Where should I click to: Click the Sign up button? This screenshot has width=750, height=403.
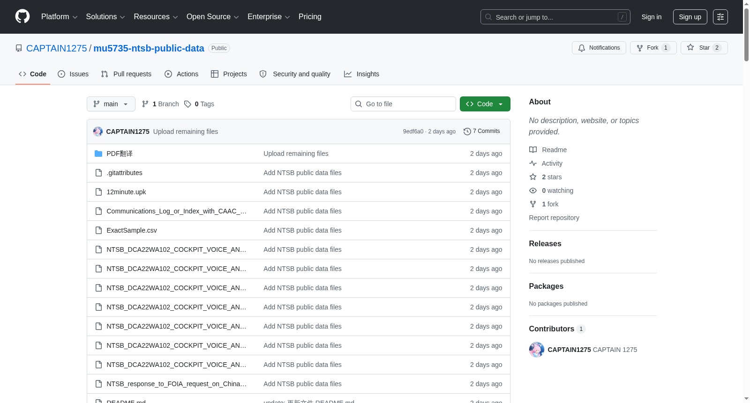690,17
